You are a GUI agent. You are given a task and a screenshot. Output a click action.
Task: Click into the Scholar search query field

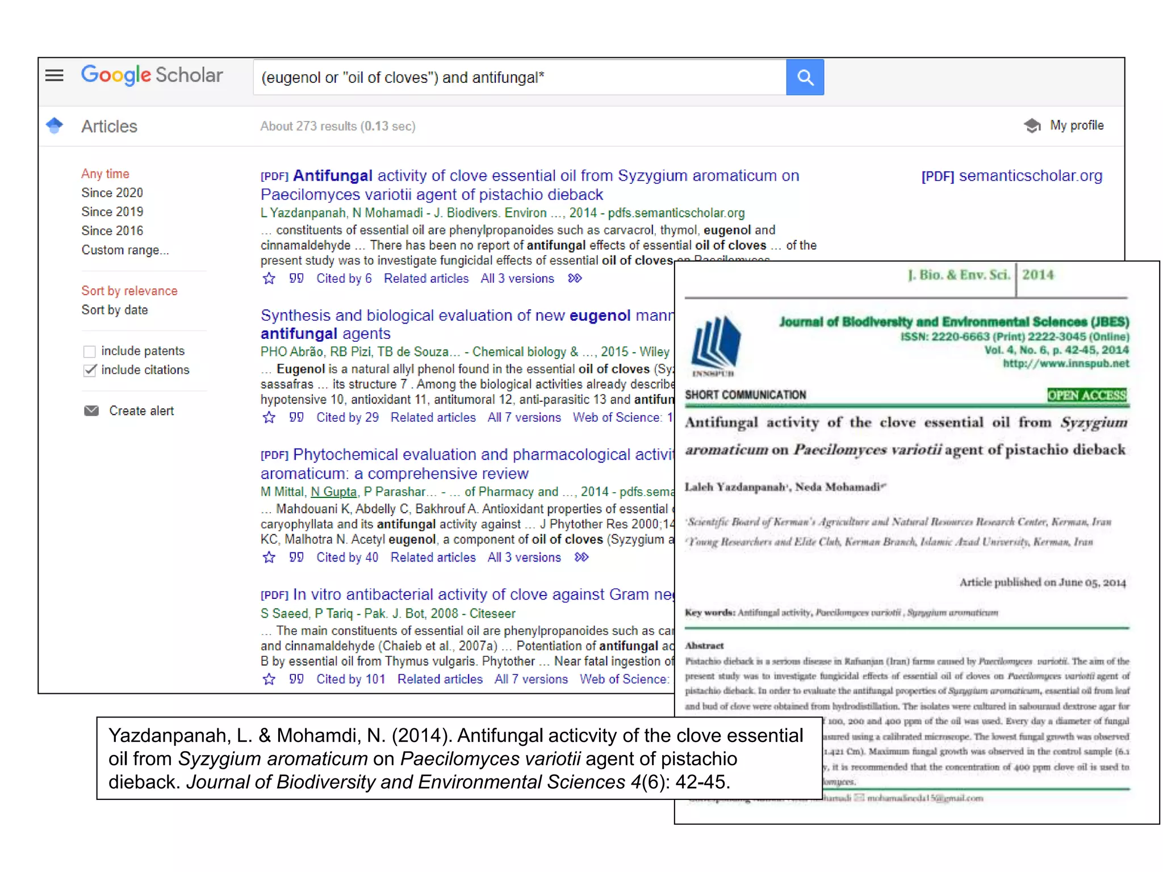519,78
